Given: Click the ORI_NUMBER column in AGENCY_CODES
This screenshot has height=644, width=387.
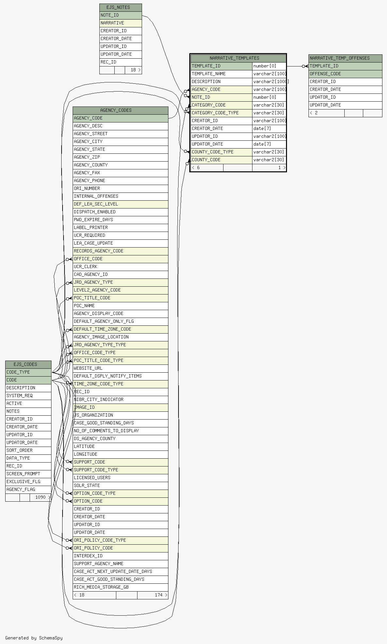Looking at the screenshot, I should click(120, 189).
